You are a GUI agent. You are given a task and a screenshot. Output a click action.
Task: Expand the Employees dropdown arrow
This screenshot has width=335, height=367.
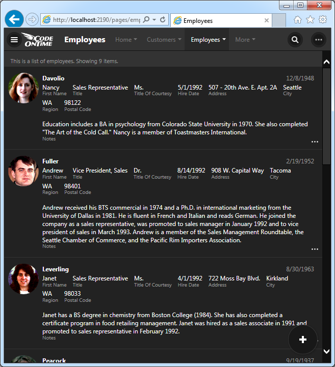(x=224, y=39)
